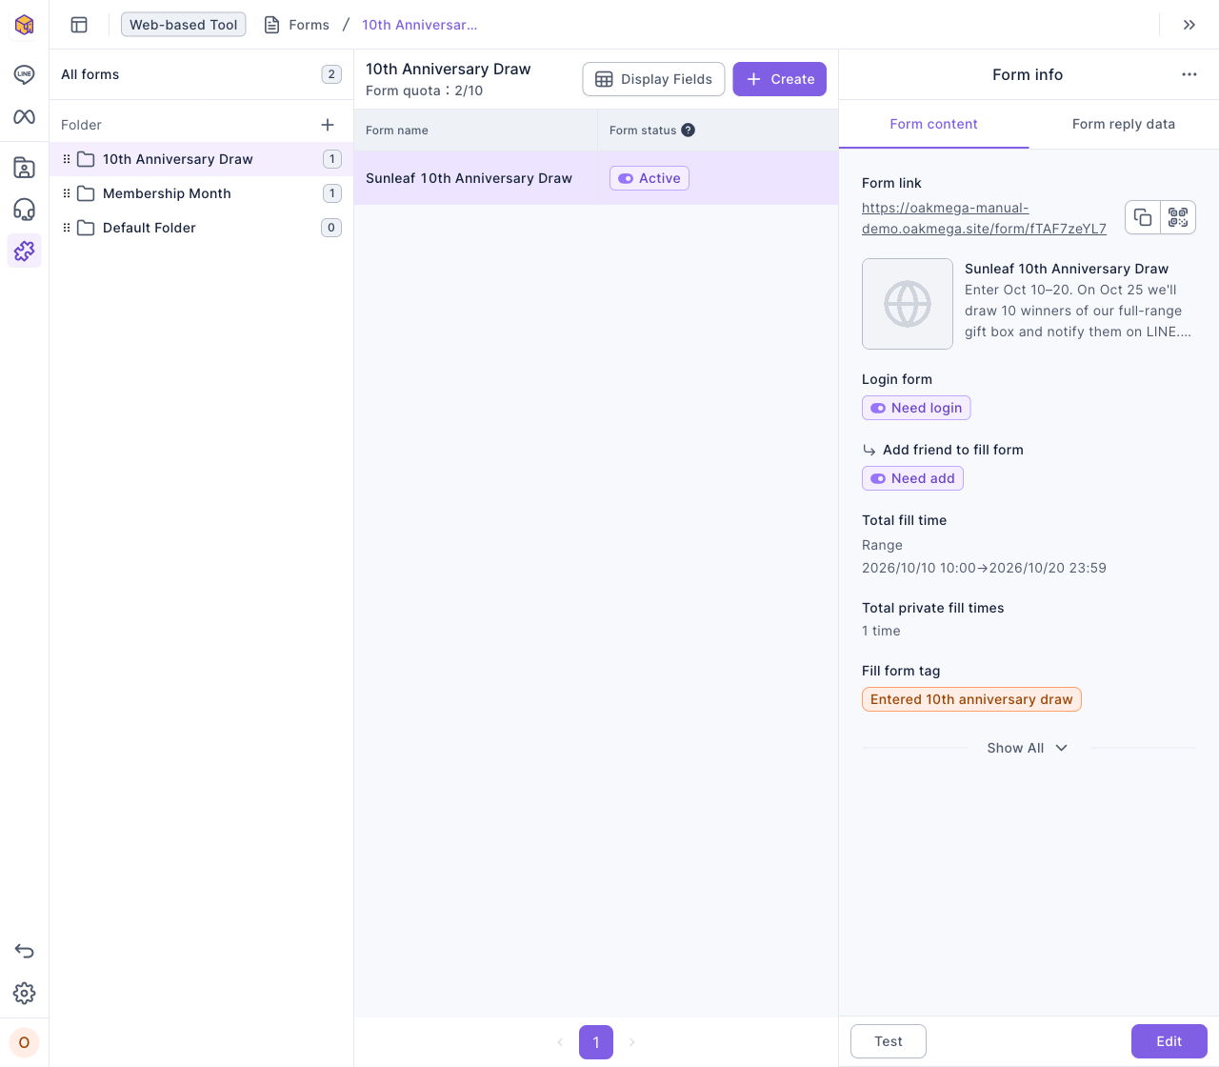The height and width of the screenshot is (1067, 1219).
Task: Open Display Fields options
Action: click(653, 79)
